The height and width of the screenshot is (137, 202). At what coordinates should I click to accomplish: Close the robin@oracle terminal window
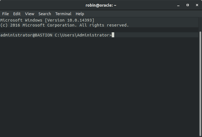(197, 5)
